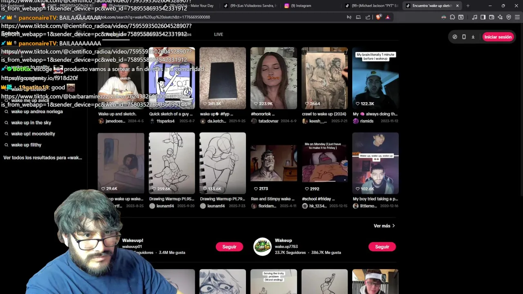523x294 pixels.
Task: Toggle the muted autoplay icon in address bar
Action: pos(349,17)
